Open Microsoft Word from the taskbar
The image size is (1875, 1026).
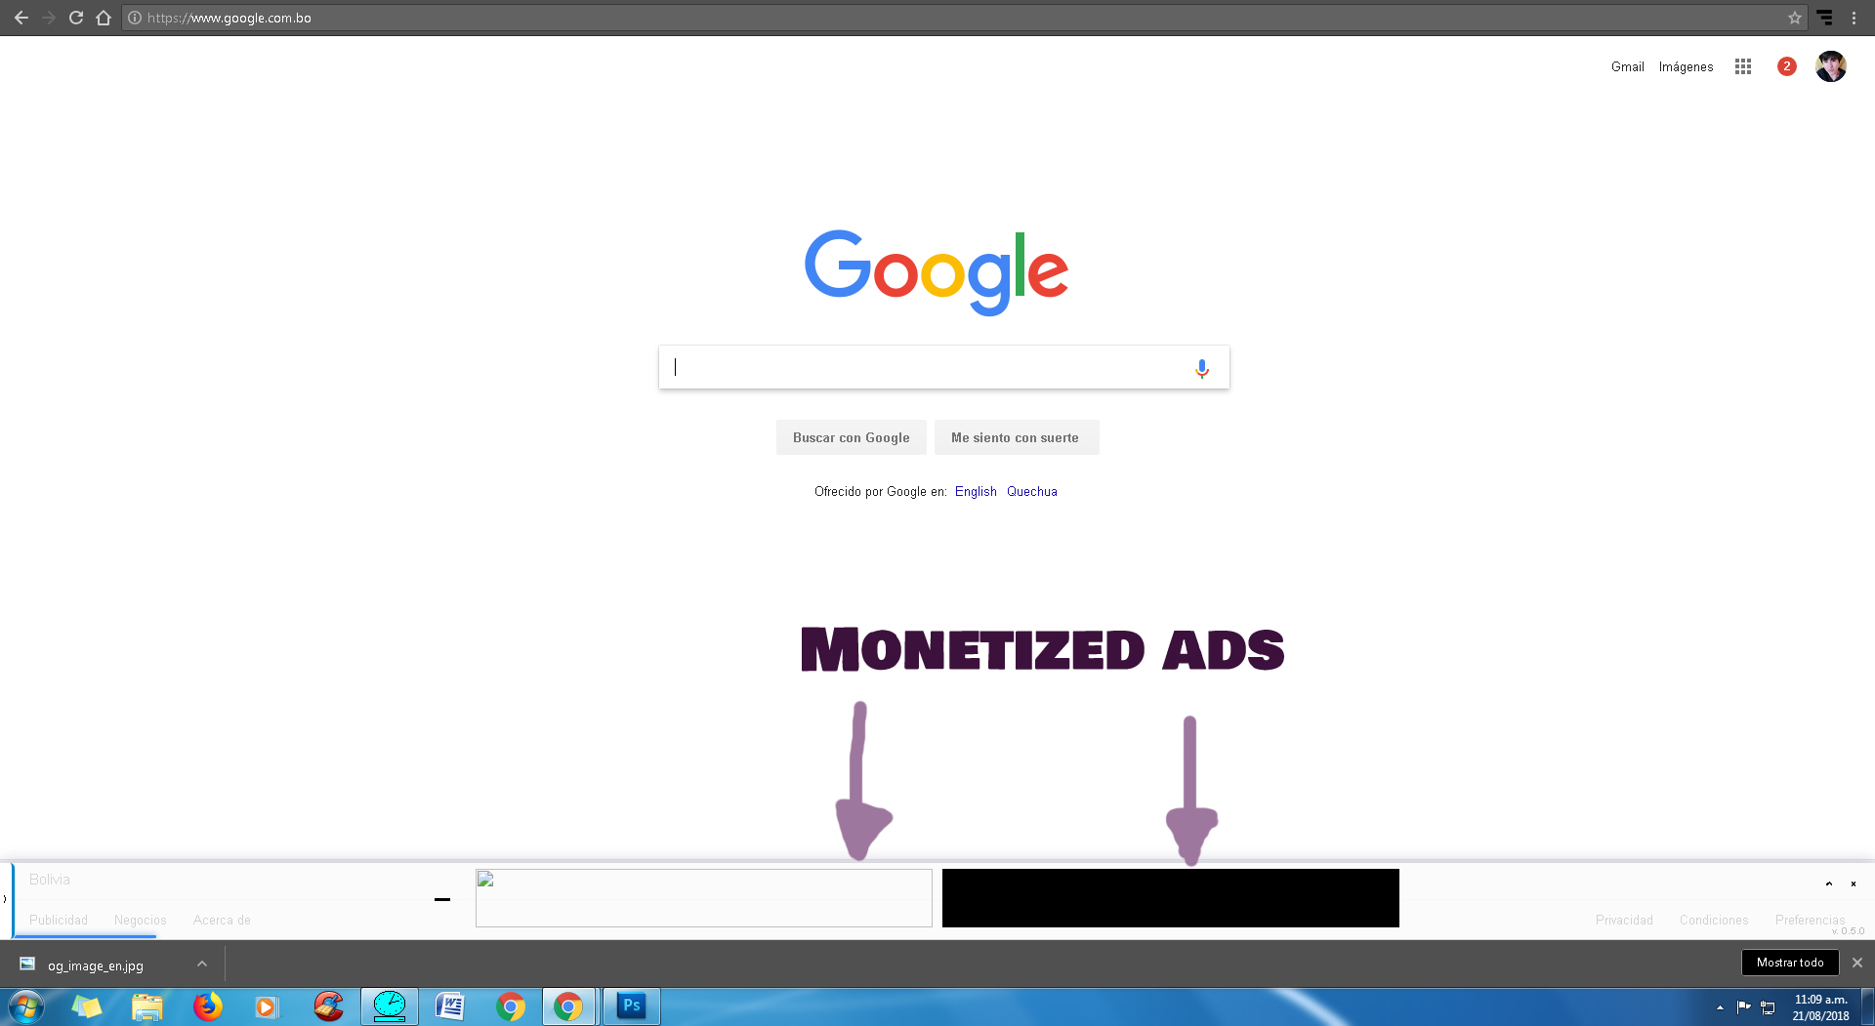[x=450, y=1006]
